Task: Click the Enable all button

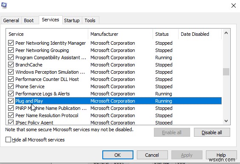Action: coord(172,132)
